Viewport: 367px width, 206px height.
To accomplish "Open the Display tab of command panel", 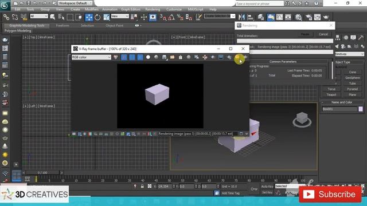I will (353, 37).
